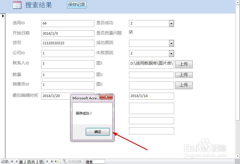The image size is (240, 164).
Task: Go to last record navigation icon
Action: coord(52,161)
